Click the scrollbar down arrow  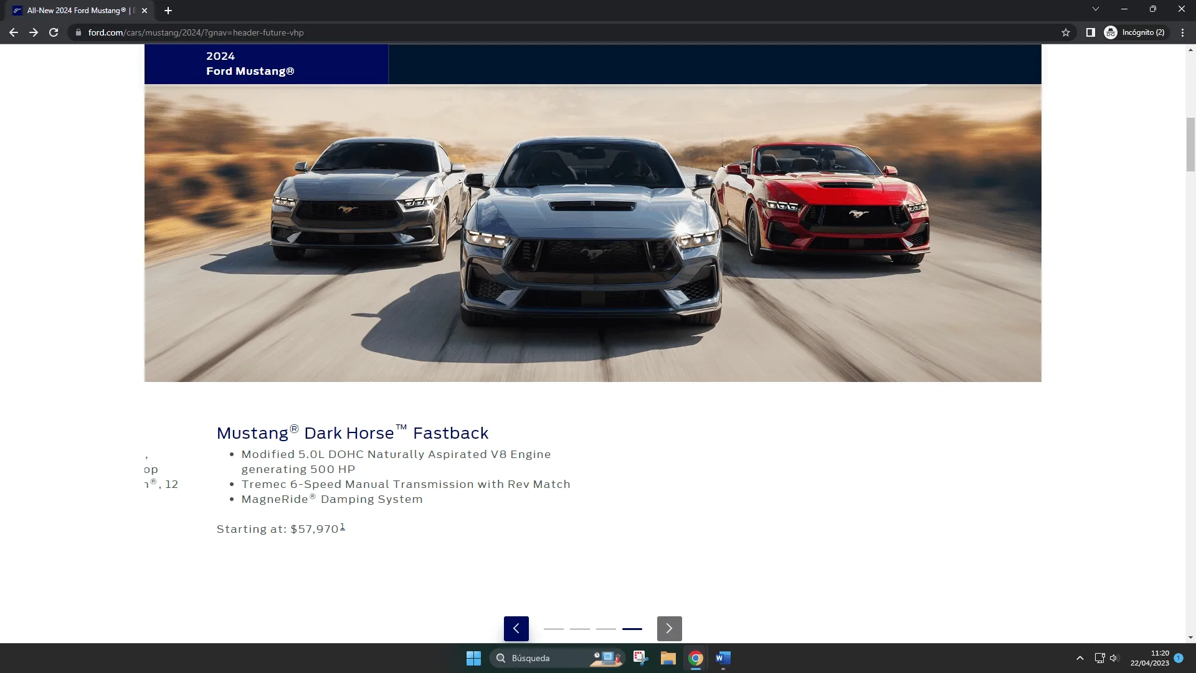(1190, 637)
